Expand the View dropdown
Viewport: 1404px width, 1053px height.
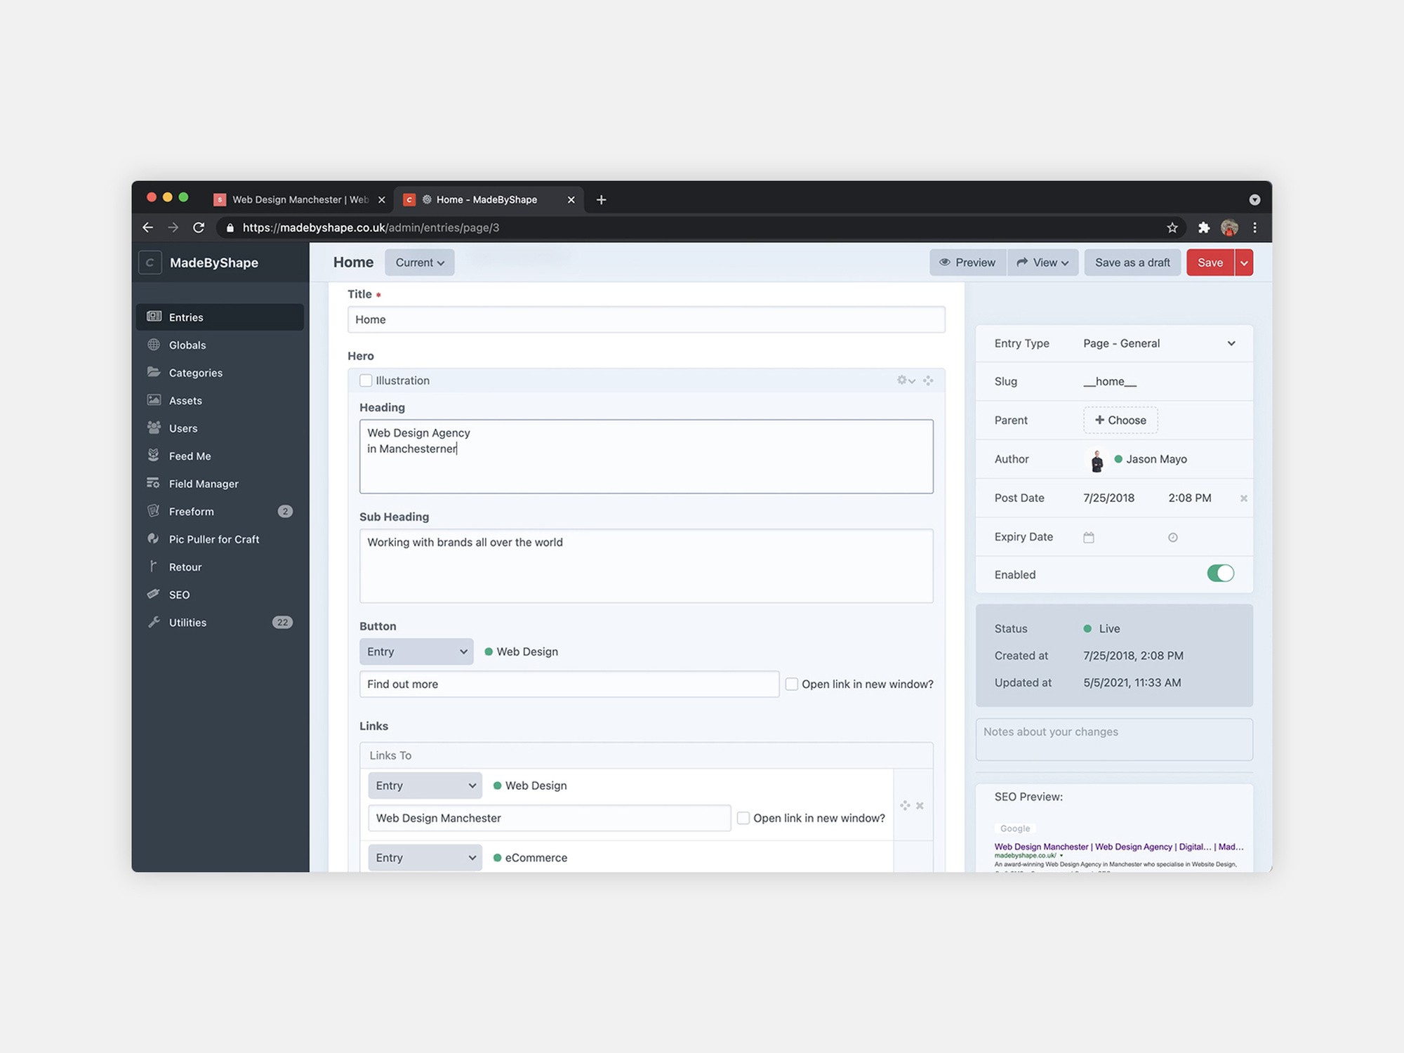pos(1042,262)
